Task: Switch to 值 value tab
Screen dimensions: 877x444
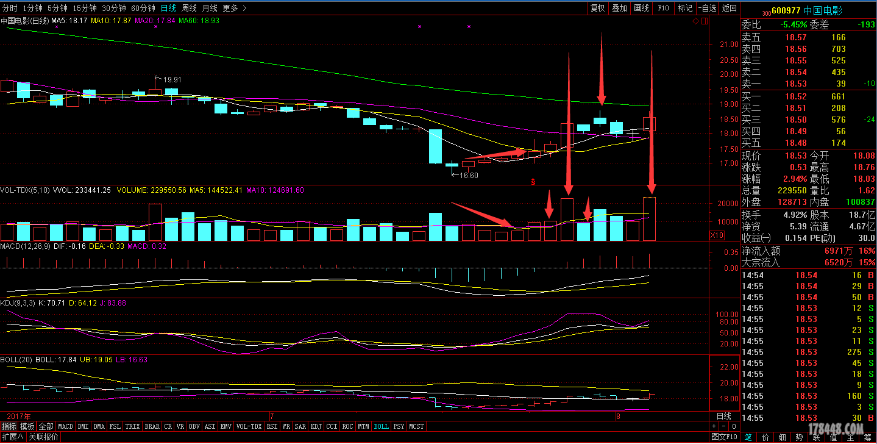Action: (x=833, y=437)
